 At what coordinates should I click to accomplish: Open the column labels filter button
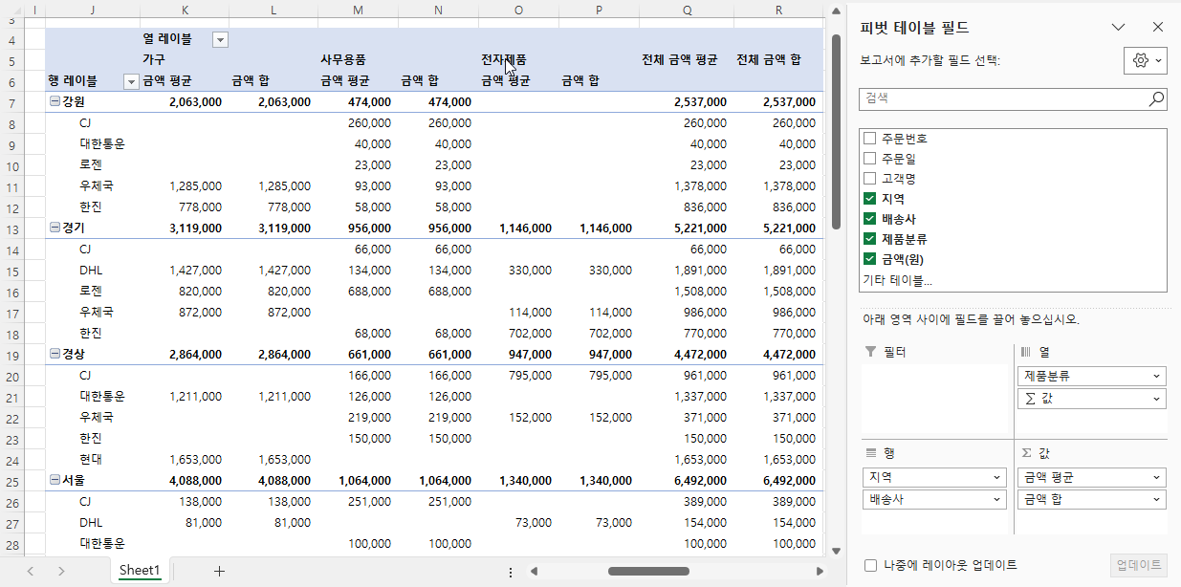click(x=220, y=39)
